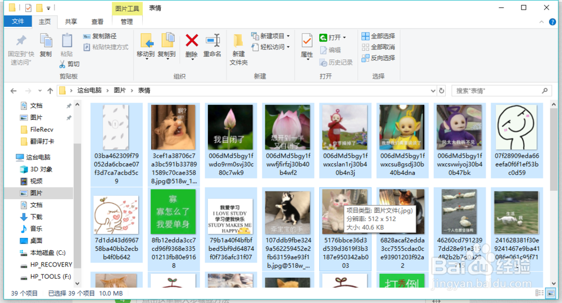Open the New item (新建项目) dropdown
This screenshot has height=303, width=562.
tap(270, 36)
